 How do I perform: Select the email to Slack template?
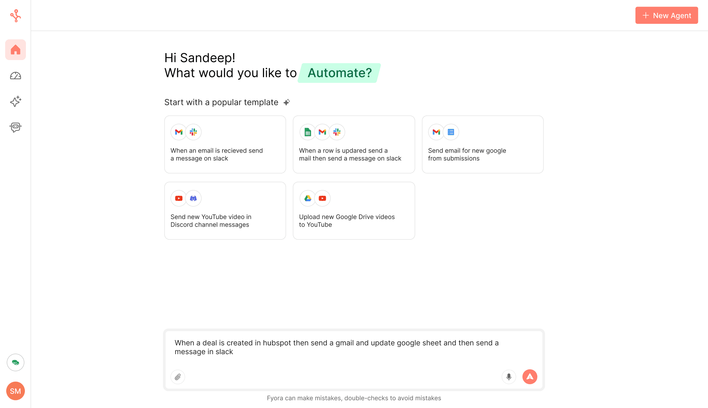click(x=225, y=144)
